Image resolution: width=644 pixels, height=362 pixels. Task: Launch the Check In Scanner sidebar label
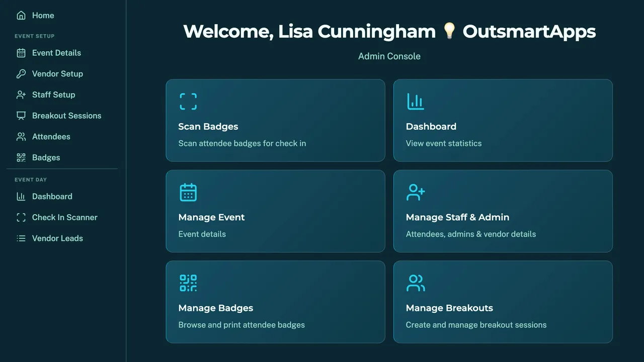(x=65, y=218)
